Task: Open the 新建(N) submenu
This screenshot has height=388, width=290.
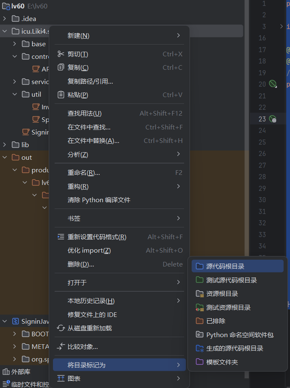Action: (119, 36)
